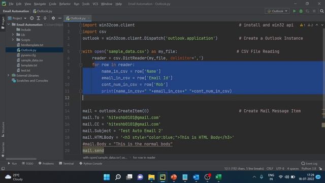
Task: Open the Help menu
Action: pos(118,4)
